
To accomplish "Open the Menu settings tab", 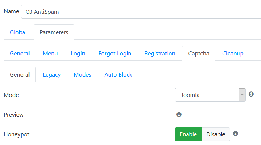I will (x=50, y=54).
